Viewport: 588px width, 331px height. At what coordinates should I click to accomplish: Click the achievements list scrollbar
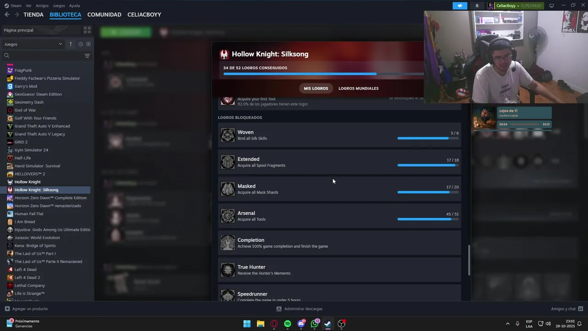pyautogui.click(x=469, y=260)
